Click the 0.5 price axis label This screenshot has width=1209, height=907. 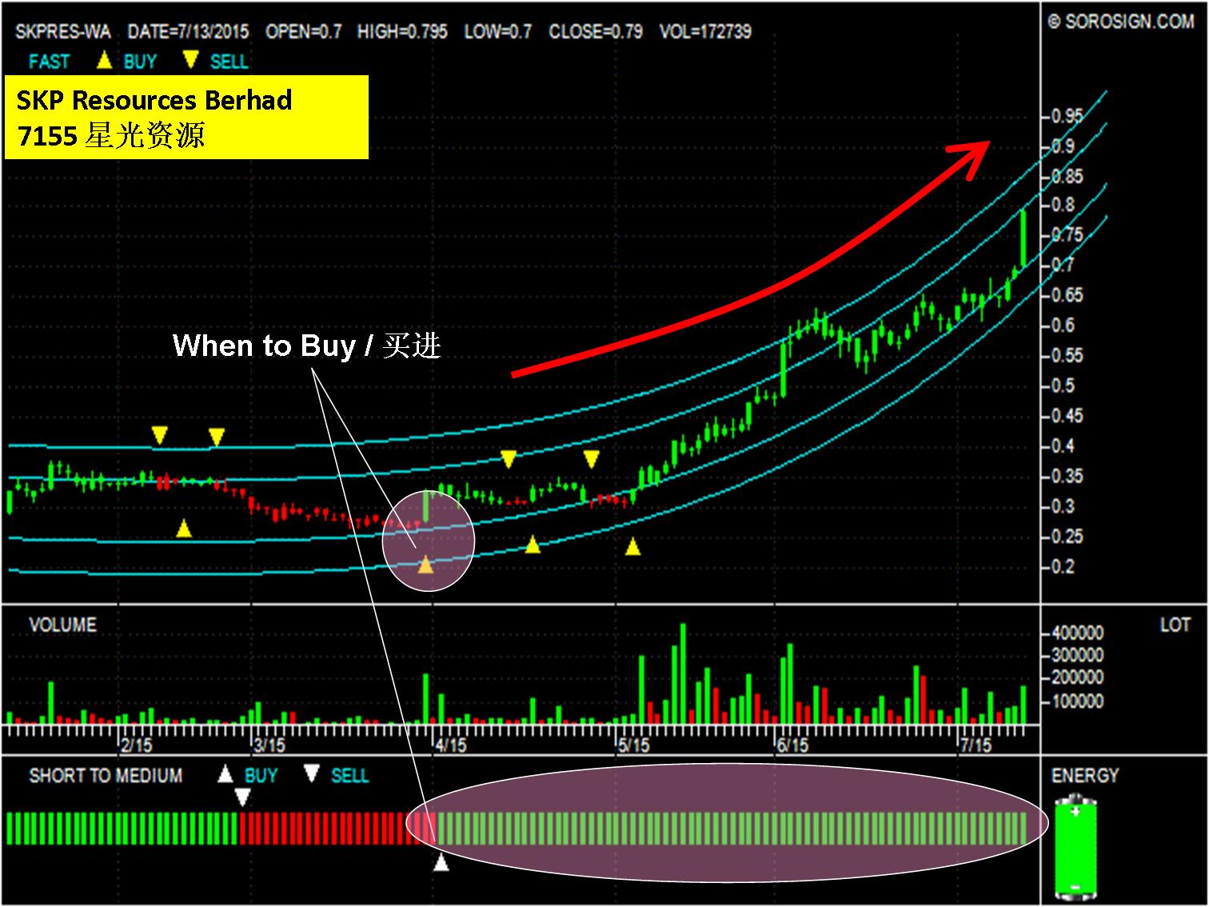pyautogui.click(x=1063, y=386)
